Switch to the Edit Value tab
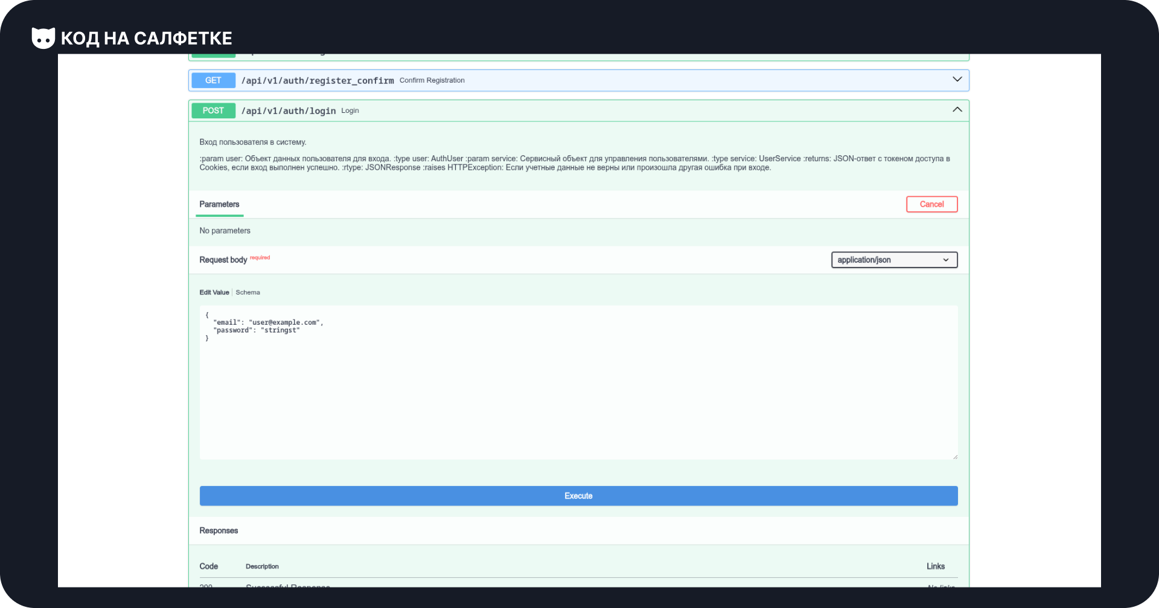The width and height of the screenshot is (1159, 608). 214,292
